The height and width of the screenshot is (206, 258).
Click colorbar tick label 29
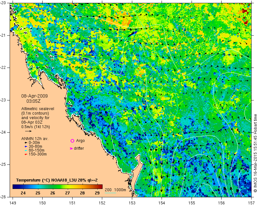97,193
